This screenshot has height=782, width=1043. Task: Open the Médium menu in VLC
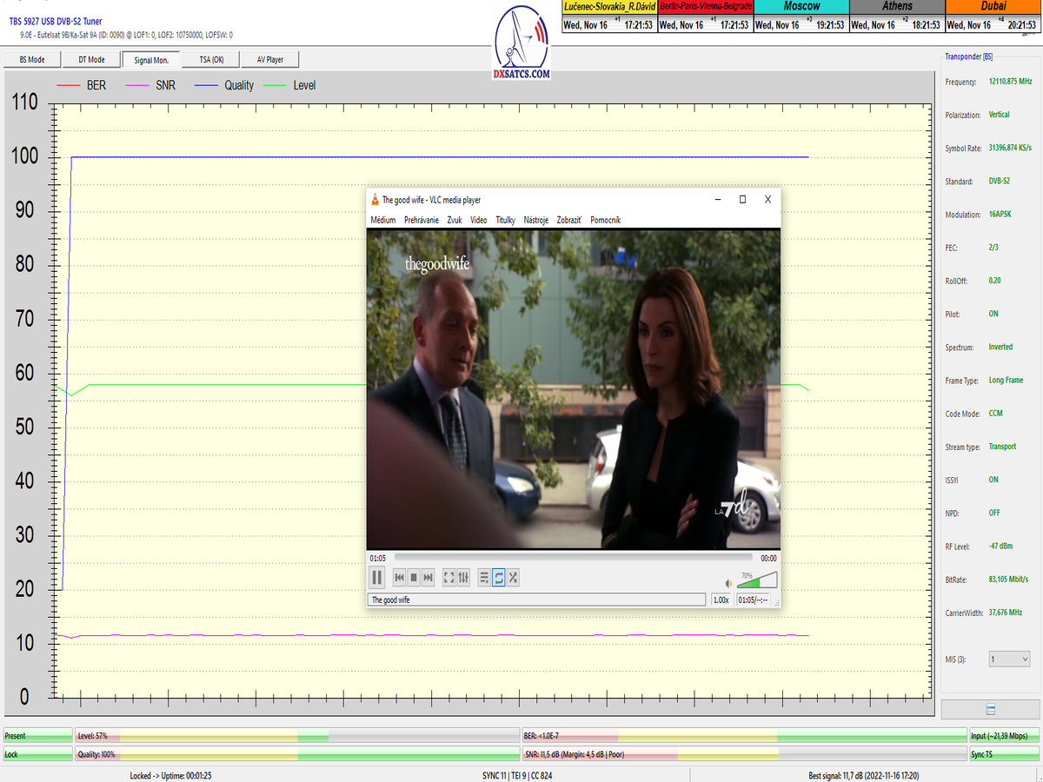382,221
